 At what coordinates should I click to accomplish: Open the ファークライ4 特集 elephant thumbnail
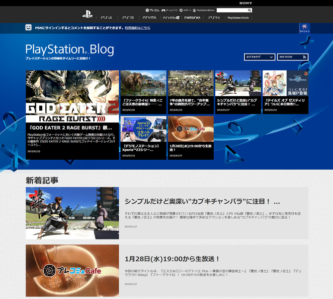pyautogui.click(x=143, y=83)
